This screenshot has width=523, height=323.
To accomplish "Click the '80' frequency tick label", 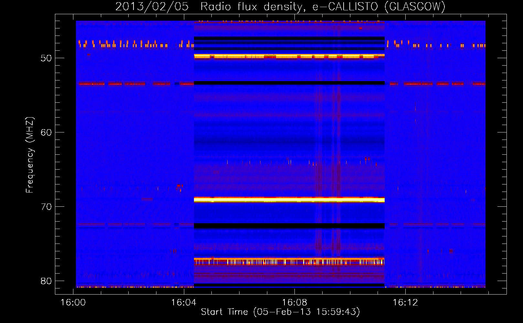I will [x=46, y=281].
